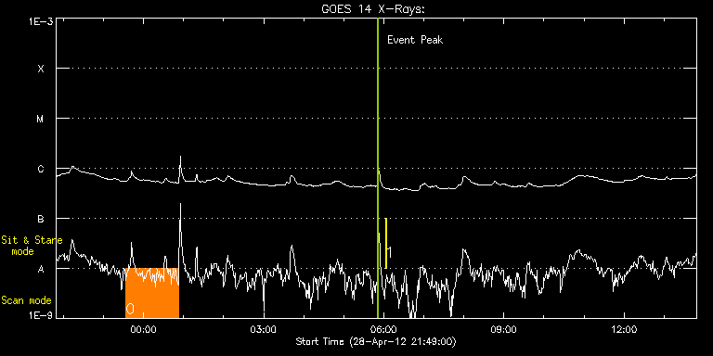Click the 06:00 time tick label
The height and width of the screenshot is (356, 713).
pyautogui.click(x=384, y=329)
